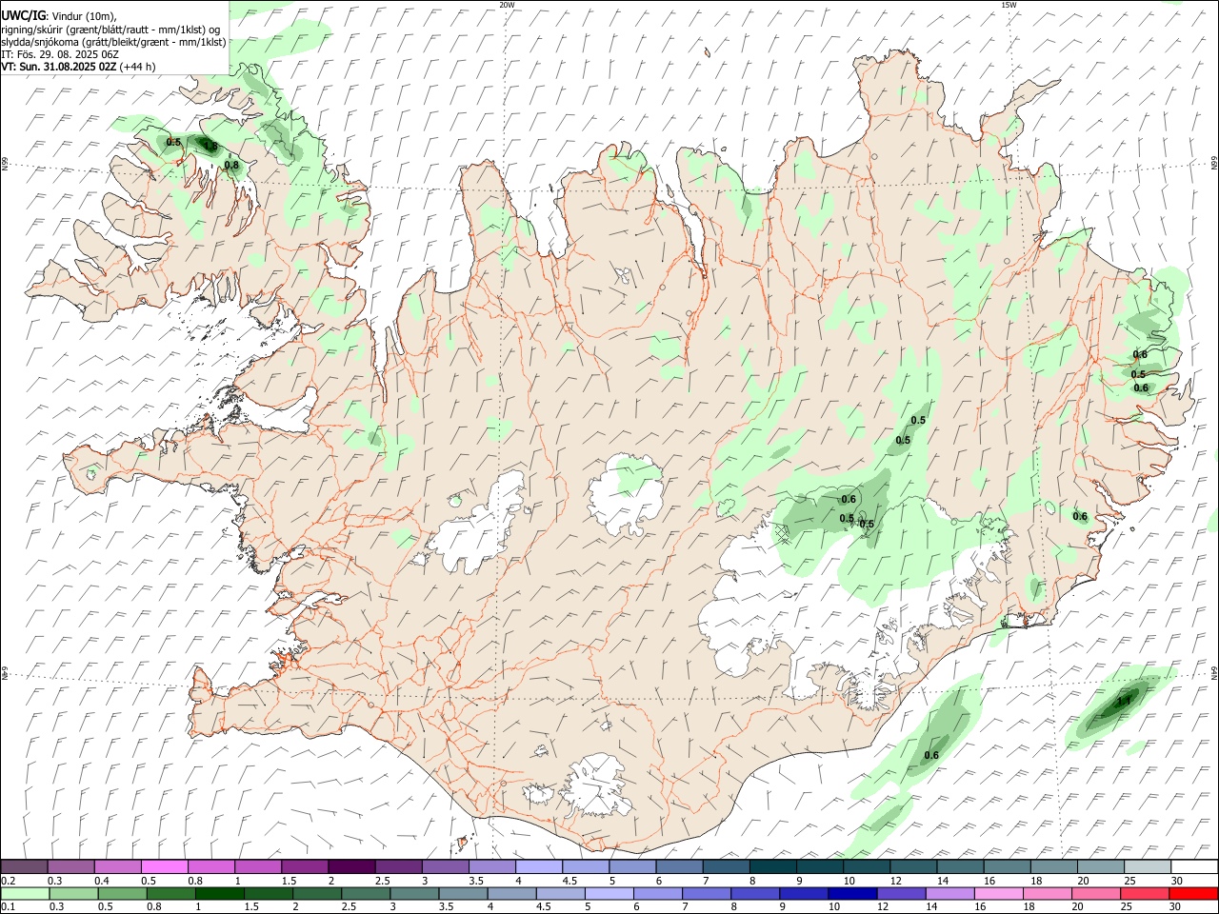Screen dimensions: 1219x914
Task: Click the white 30 mm snow legend swatch
Action: coord(1193,866)
